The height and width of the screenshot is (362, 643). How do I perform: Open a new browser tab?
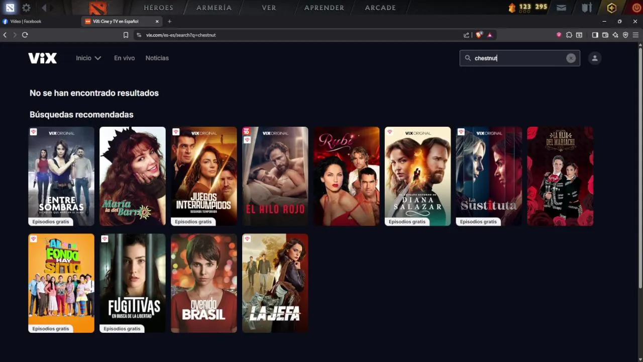[x=169, y=22]
